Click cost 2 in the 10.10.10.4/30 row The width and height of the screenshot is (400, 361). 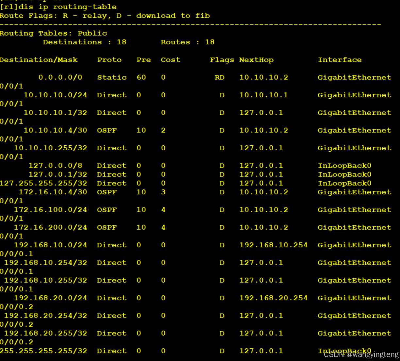point(163,130)
